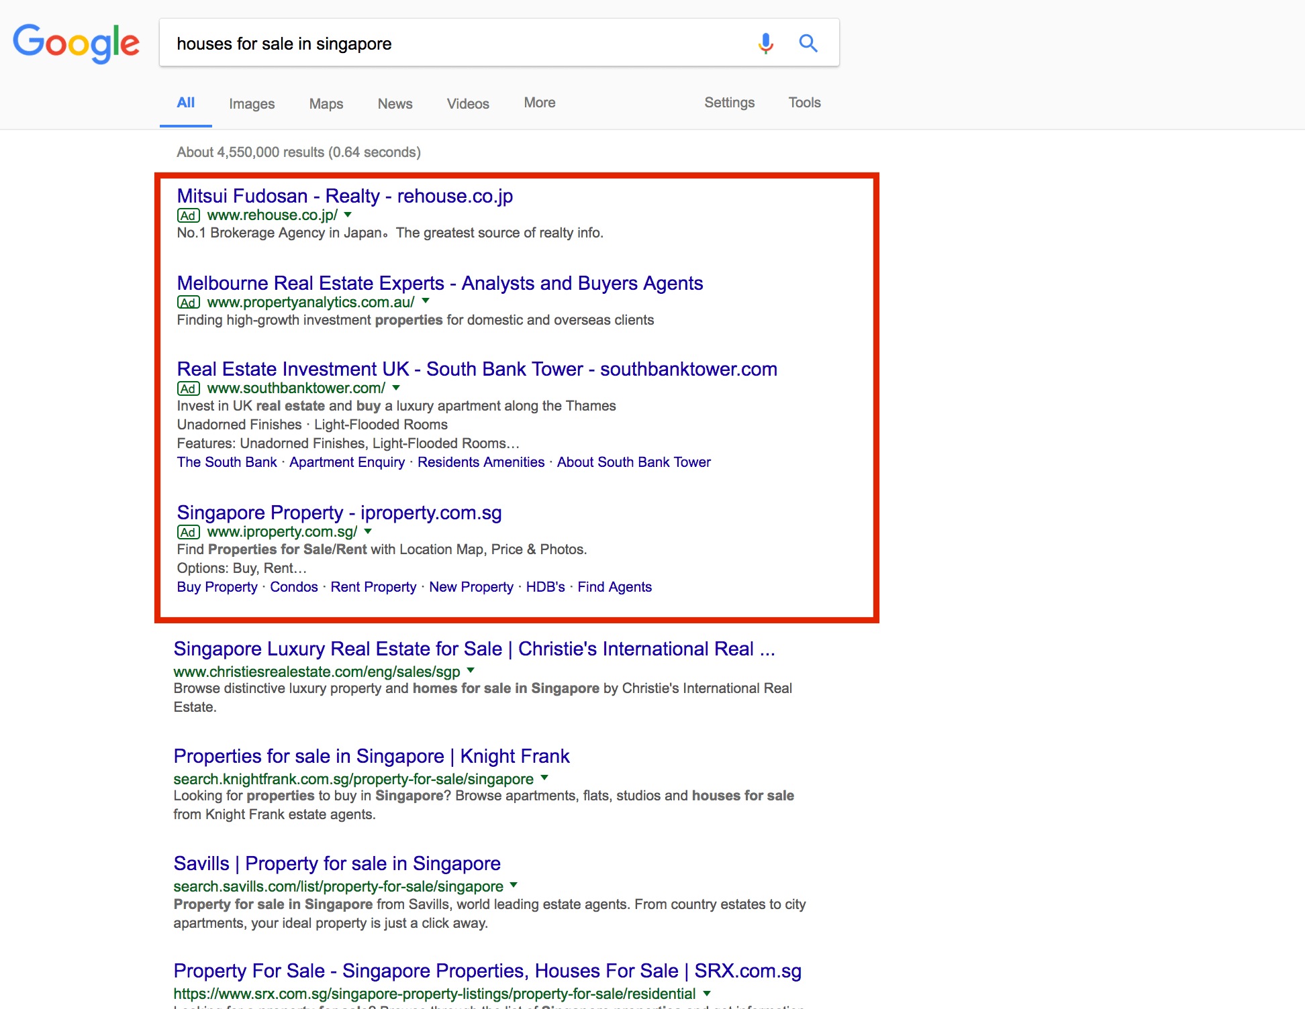The height and width of the screenshot is (1009, 1305).
Task: Click srx.com.sg singapore-property-listings URL text
Action: [434, 994]
